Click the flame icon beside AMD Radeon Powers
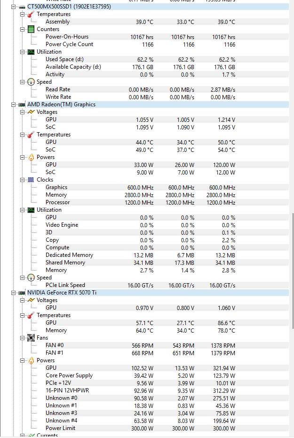 click(x=31, y=157)
